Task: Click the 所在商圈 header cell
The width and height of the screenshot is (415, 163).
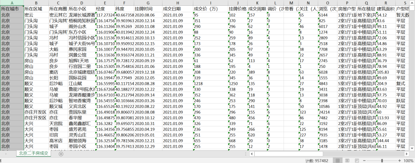Action: (x=58, y=9)
